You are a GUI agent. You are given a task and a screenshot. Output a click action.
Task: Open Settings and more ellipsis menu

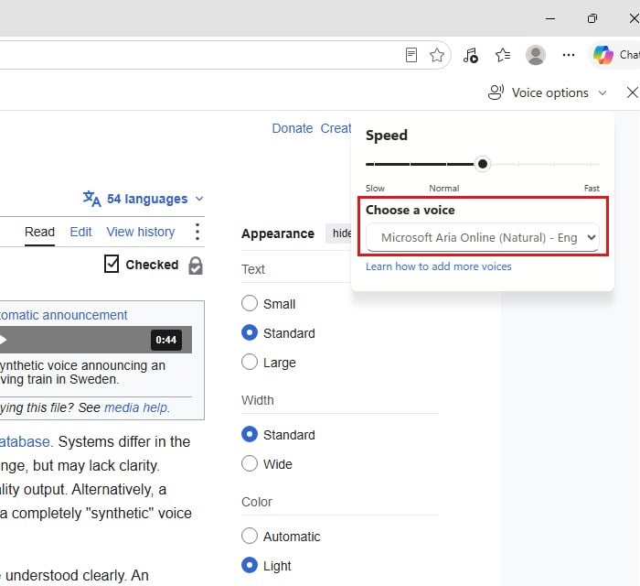(569, 55)
